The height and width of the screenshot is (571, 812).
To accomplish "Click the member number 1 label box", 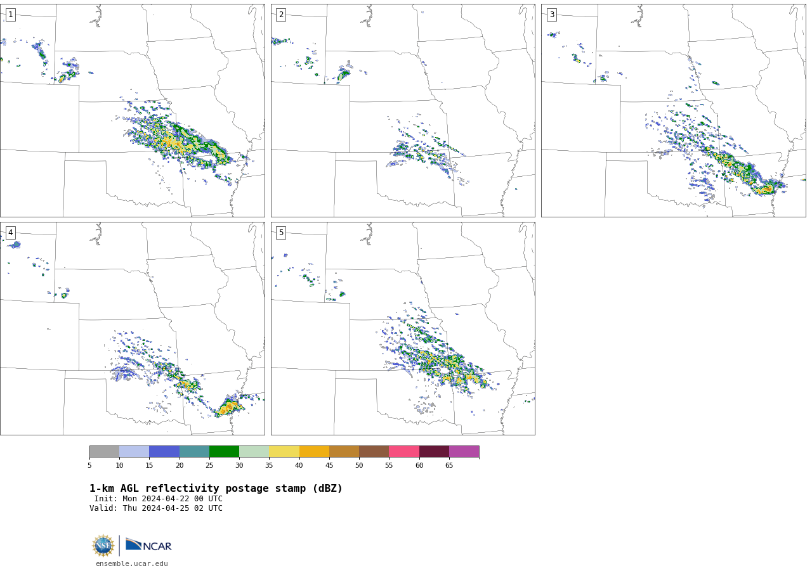I will [10, 15].
